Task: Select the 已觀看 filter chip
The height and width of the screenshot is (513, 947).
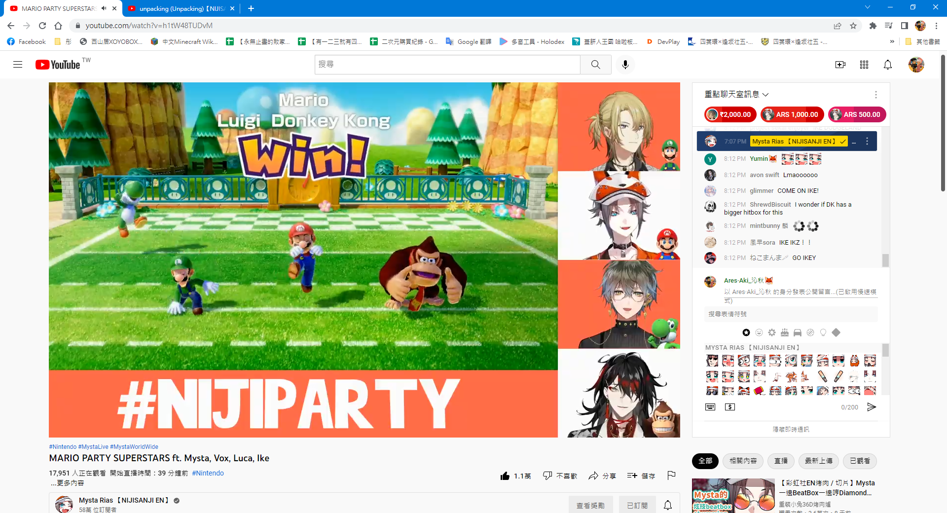Action: coord(860,461)
